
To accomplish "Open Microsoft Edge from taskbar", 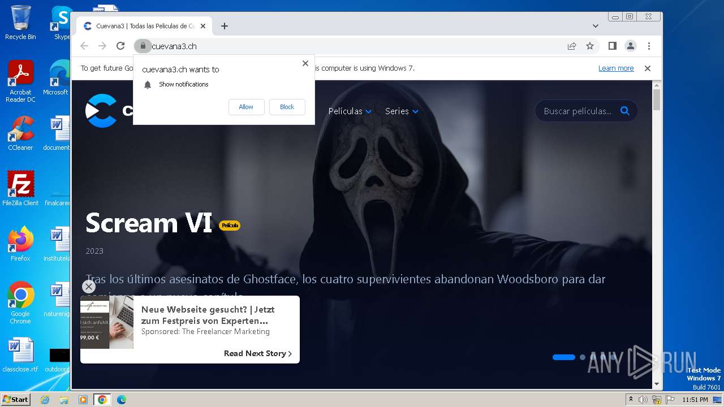I will [x=122, y=400].
